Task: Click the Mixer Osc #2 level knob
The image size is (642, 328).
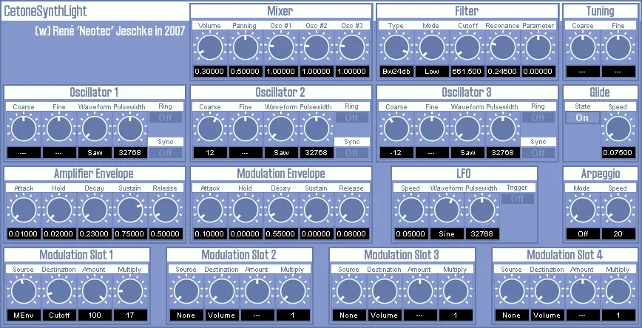Action: [316, 47]
